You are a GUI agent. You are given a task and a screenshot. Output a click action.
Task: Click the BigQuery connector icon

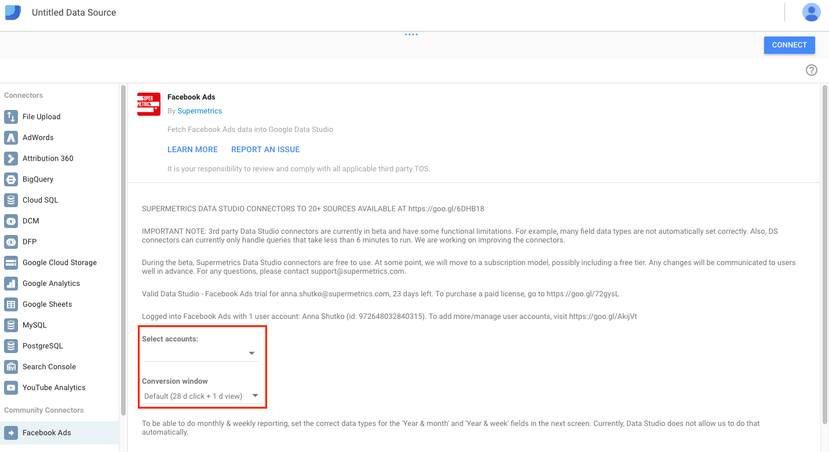click(x=11, y=179)
